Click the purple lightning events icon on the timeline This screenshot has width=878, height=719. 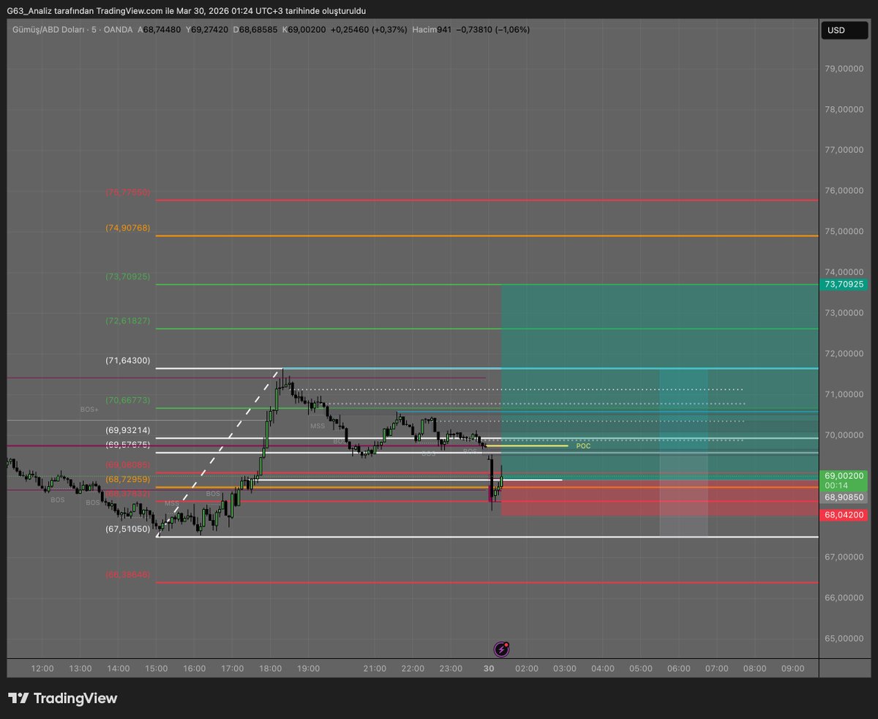pos(500,650)
